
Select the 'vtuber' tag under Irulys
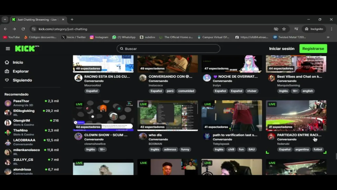252,91
